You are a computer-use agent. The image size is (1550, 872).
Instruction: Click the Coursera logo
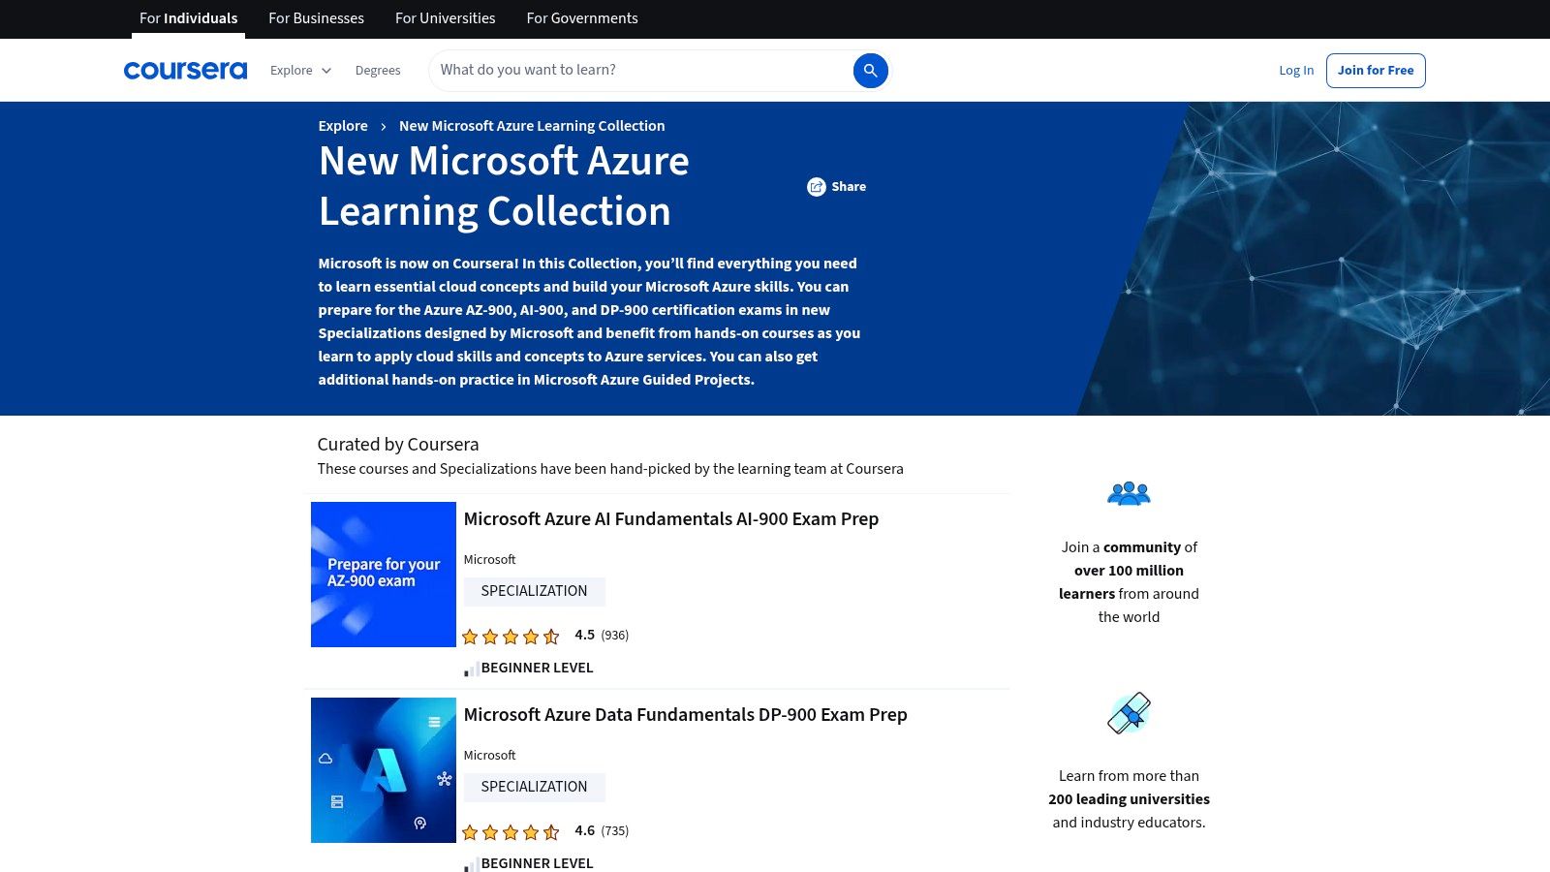(184, 69)
